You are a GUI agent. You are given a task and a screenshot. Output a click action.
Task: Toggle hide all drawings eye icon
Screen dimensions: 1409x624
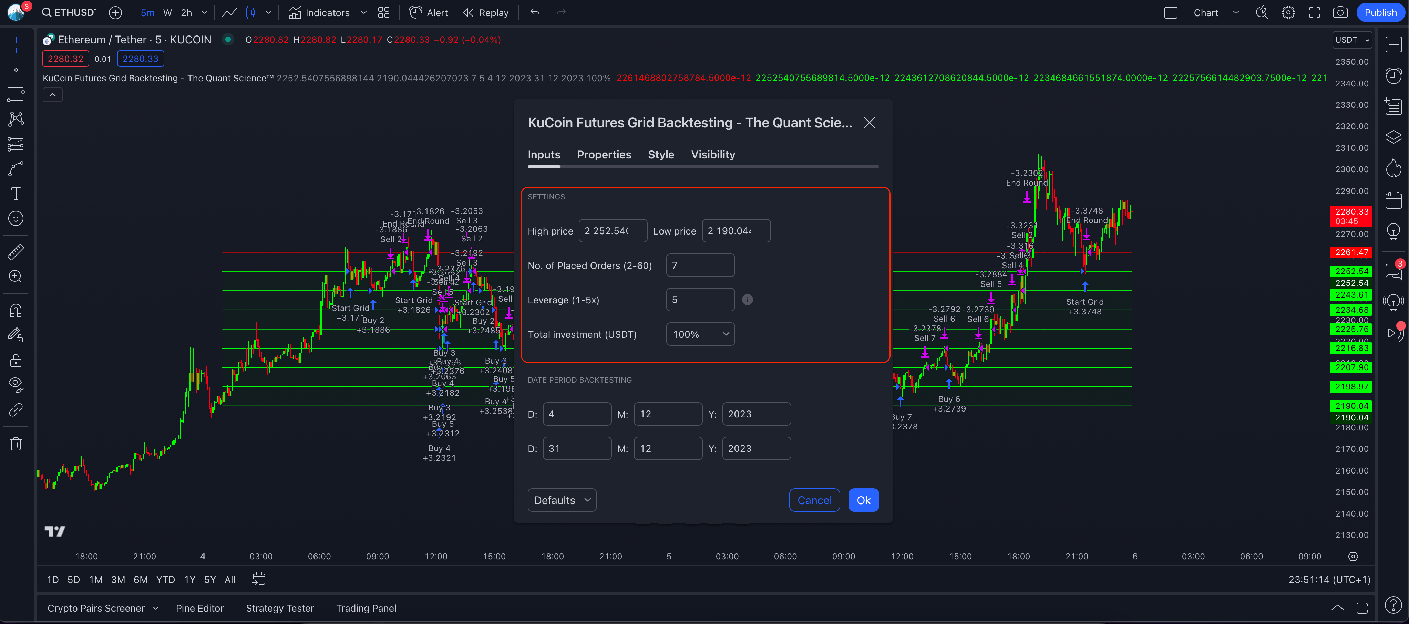tap(16, 384)
